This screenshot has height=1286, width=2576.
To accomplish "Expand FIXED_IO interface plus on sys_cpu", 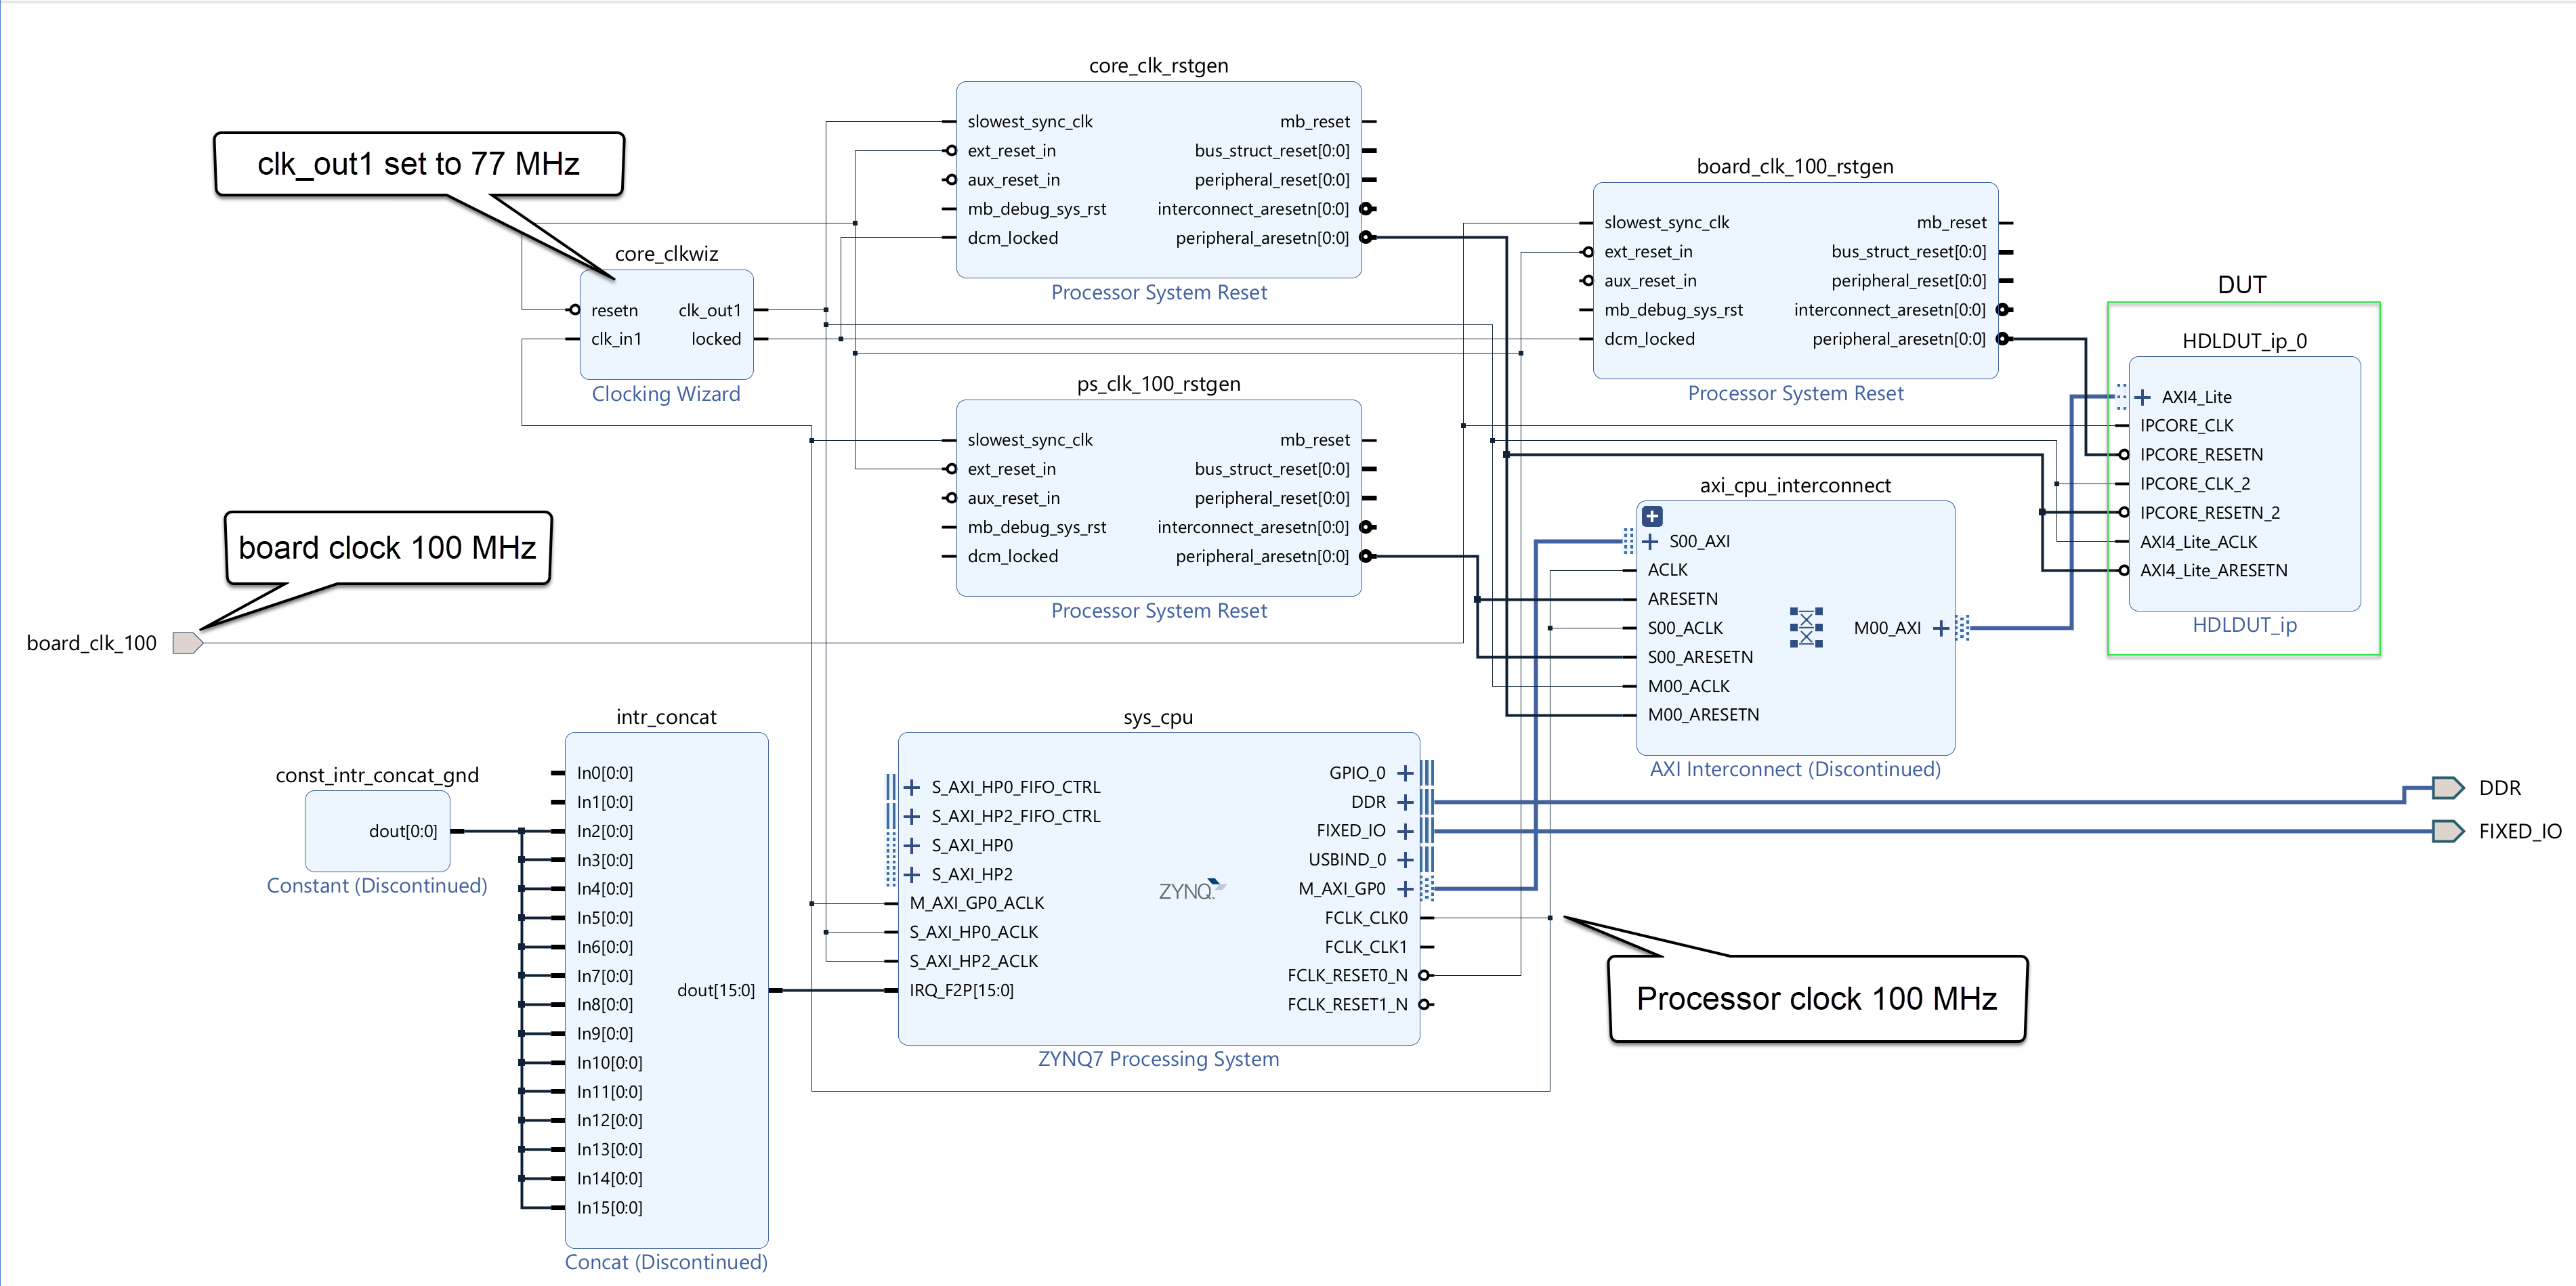I will pyautogui.click(x=1405, y=831).
